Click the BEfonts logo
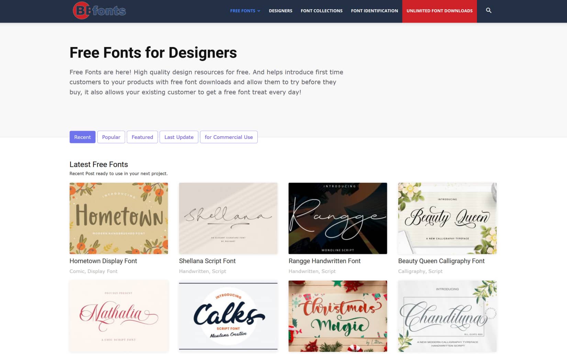The image size is (567, 354). pos(99,11)
